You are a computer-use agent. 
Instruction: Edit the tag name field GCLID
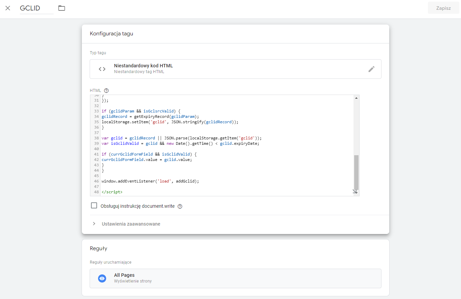click(x=36, y=8)
